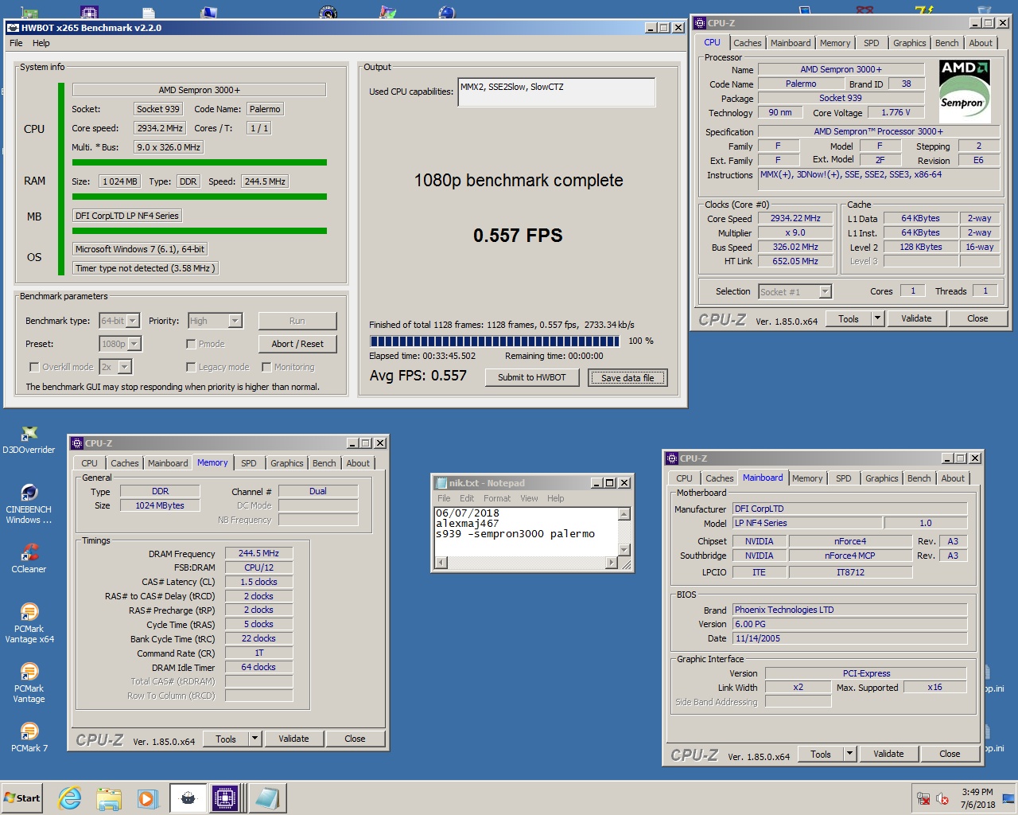Click Save data file button
The image size is (1018, 815).
click(628, 377)
